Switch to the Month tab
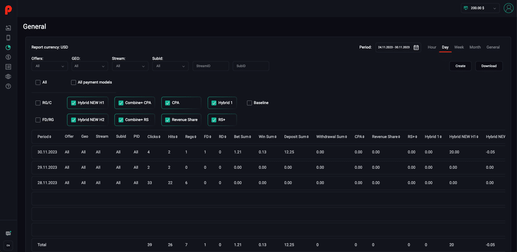 point(475,47)
